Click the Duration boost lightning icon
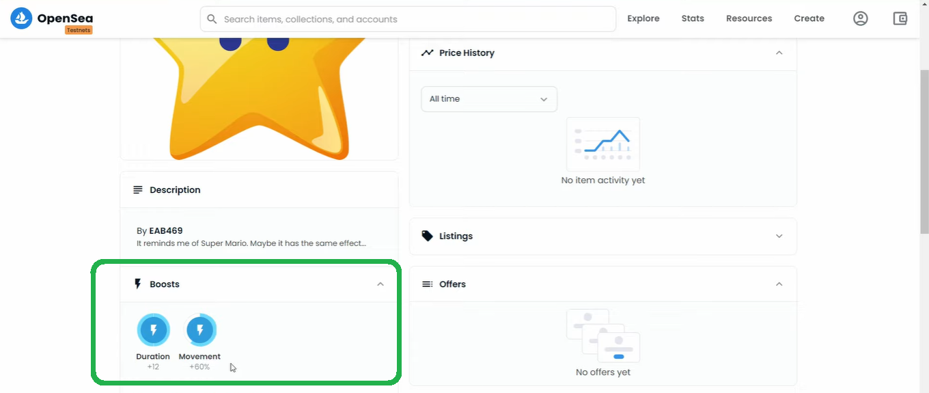Image resolution: width=929 pixels, height=393 pixels. (154, 331)
